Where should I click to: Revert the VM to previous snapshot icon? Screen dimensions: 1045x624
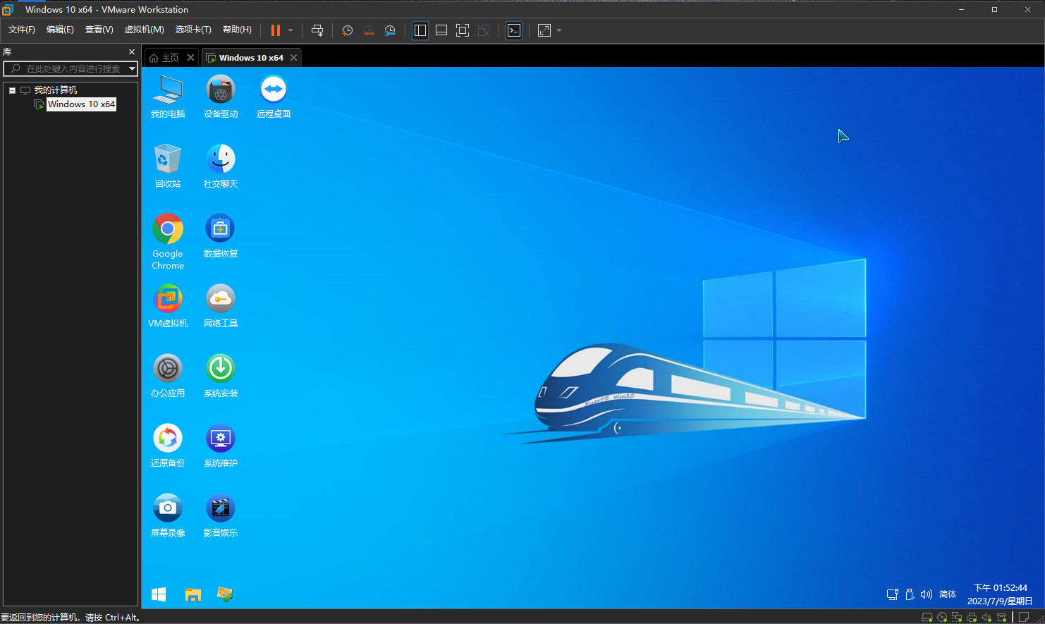coord(369,30)
